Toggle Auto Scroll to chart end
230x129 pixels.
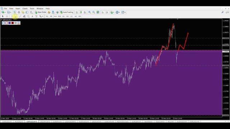[103, 12]
